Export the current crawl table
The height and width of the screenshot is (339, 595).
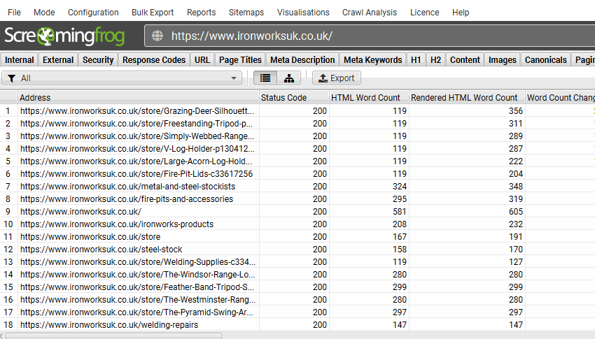[336, 78]
